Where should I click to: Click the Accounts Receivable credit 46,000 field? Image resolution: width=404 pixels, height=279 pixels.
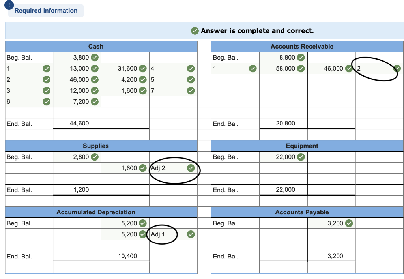331,69
